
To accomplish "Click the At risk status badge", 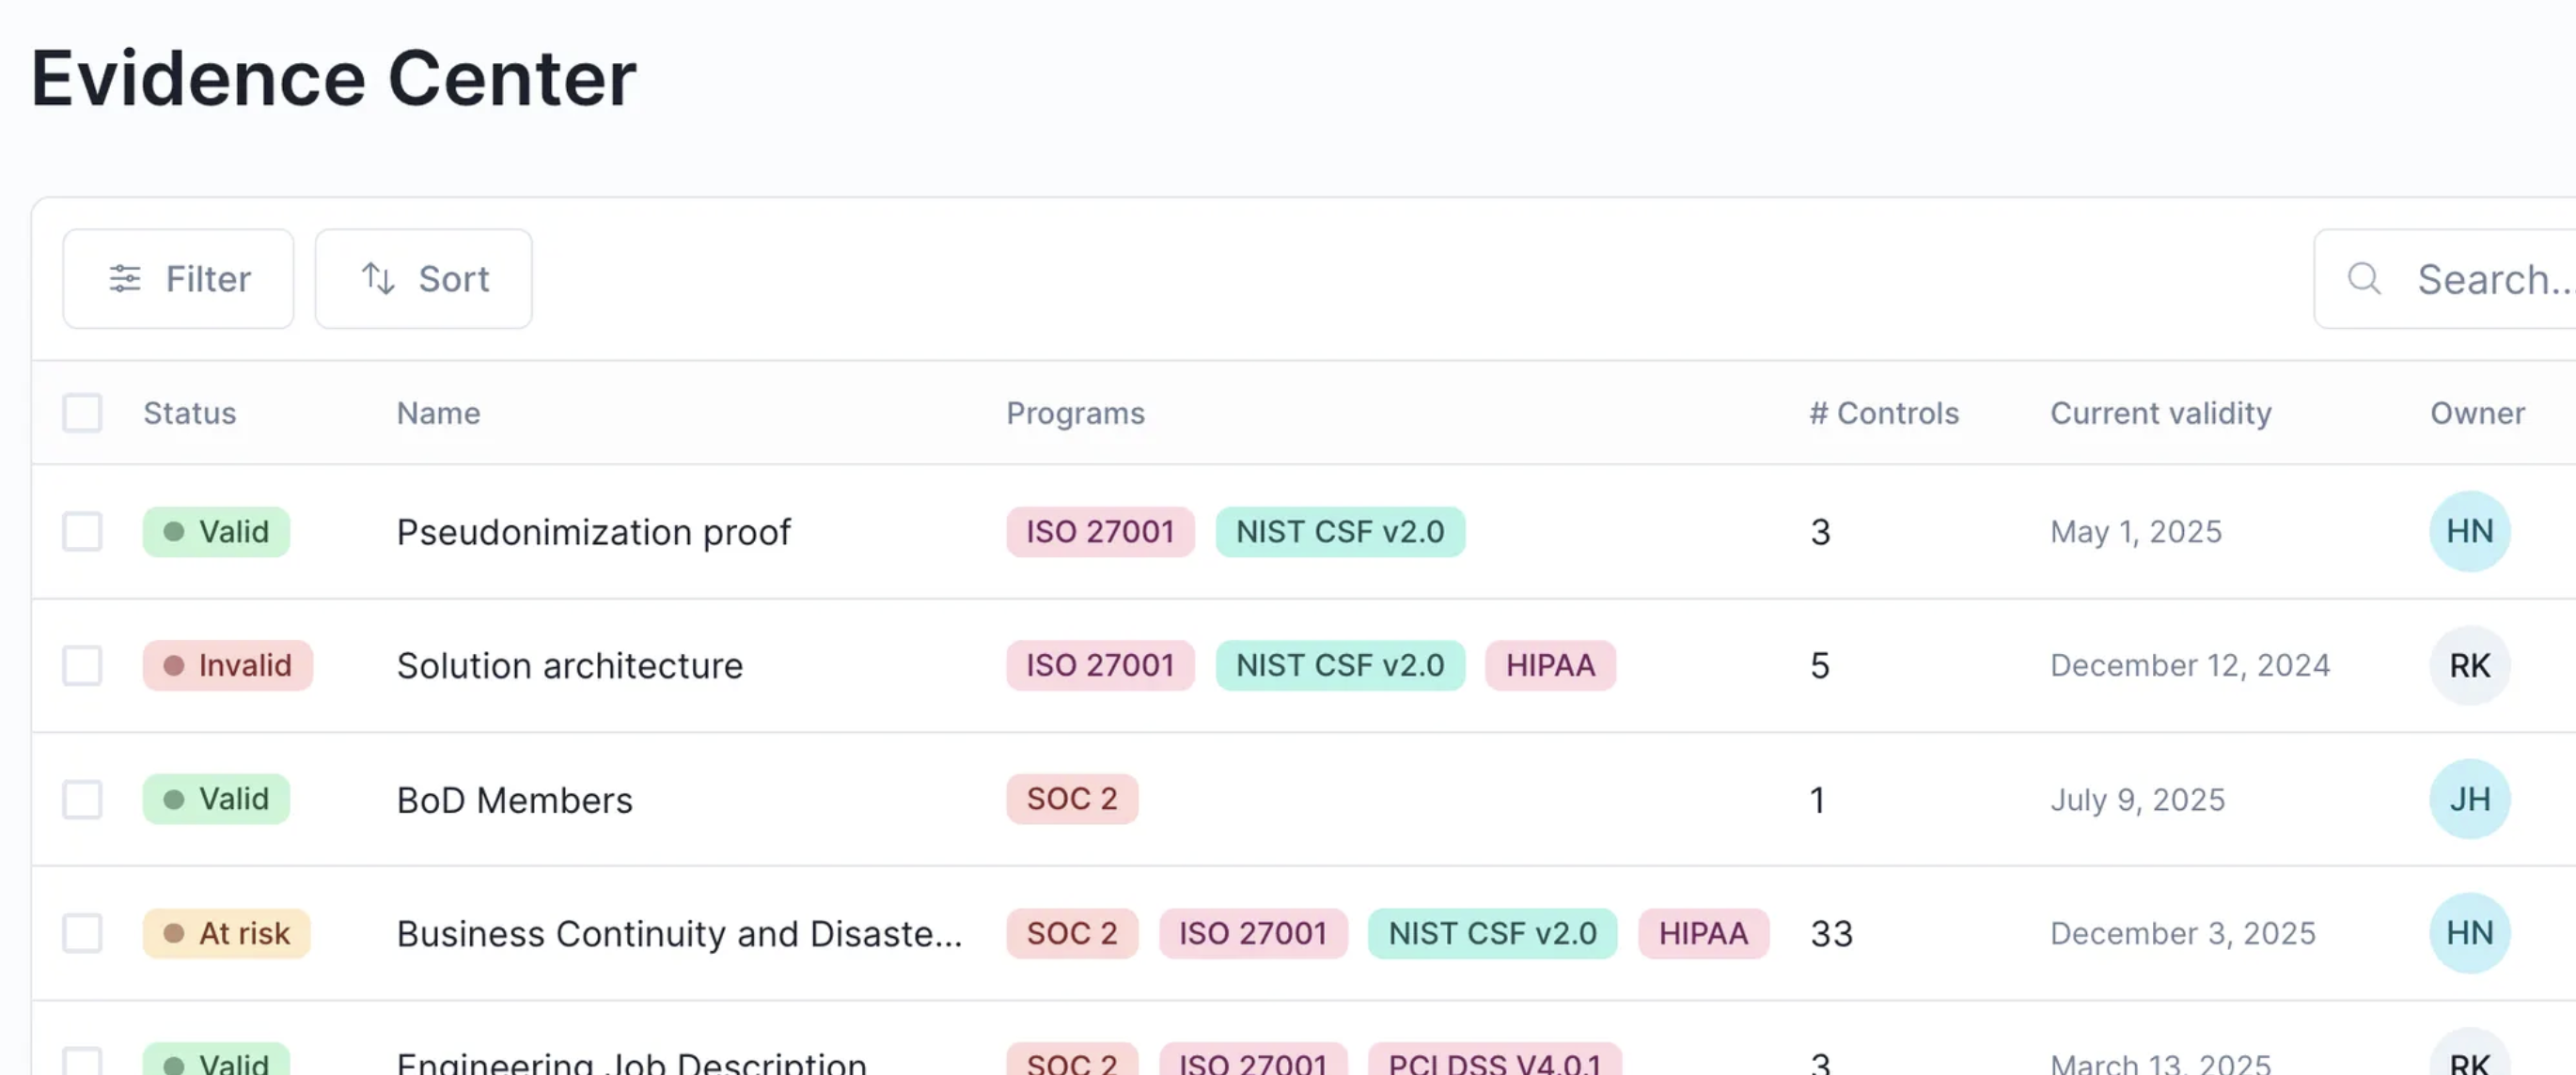I will coord(226,933).
